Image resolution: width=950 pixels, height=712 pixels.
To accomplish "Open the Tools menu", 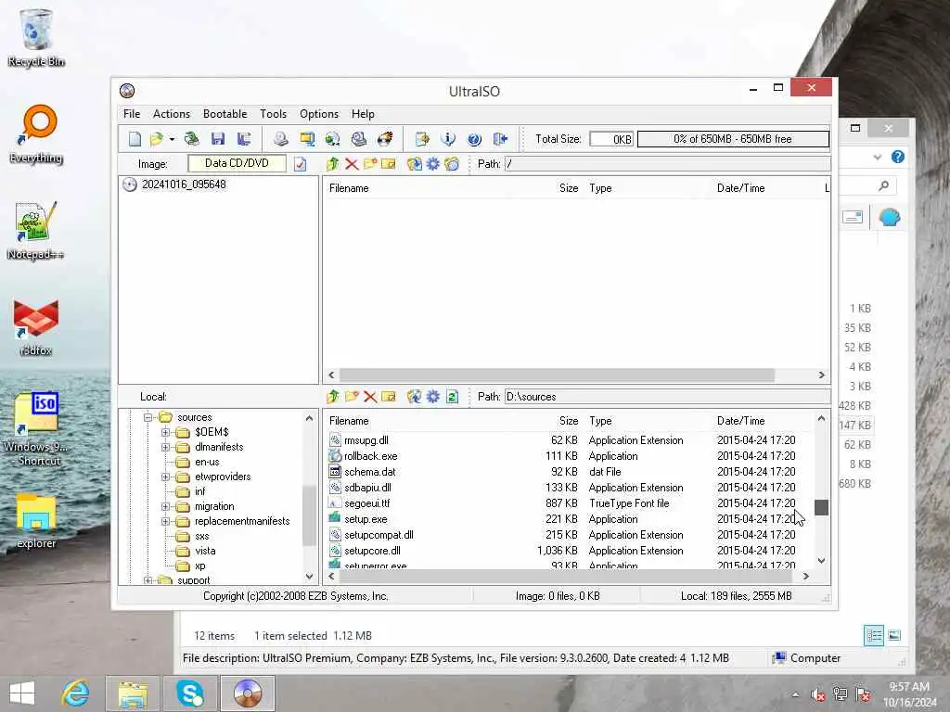I will pyautogui.click(x=274, y=114).
